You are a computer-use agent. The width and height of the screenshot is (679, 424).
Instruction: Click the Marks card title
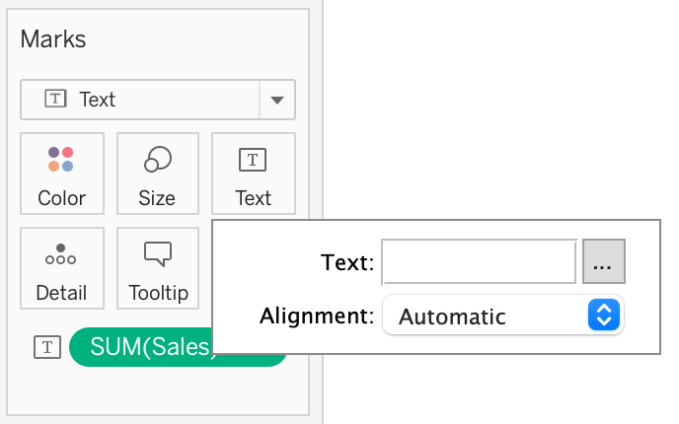[x=53, y=39]
